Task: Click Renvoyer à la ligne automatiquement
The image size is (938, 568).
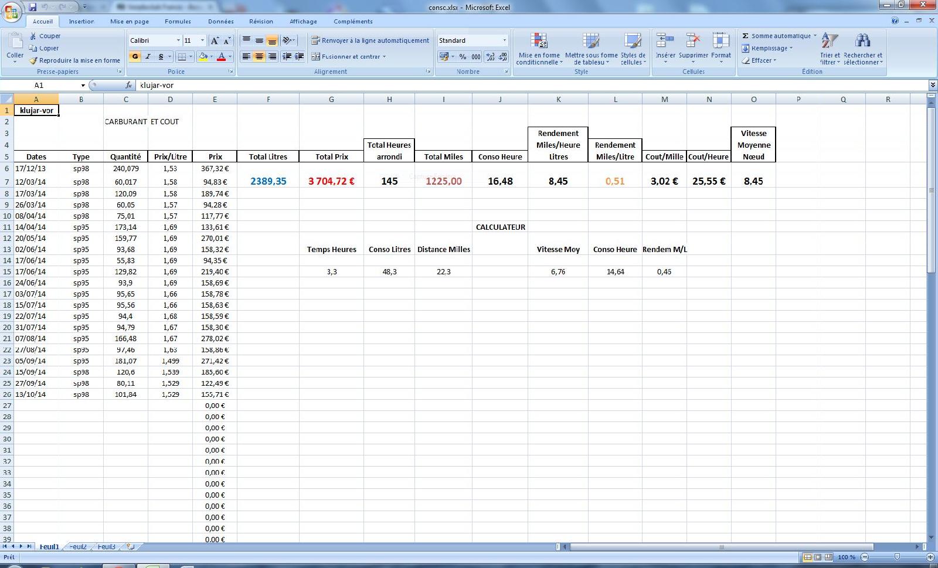Action: pos(370,40)
